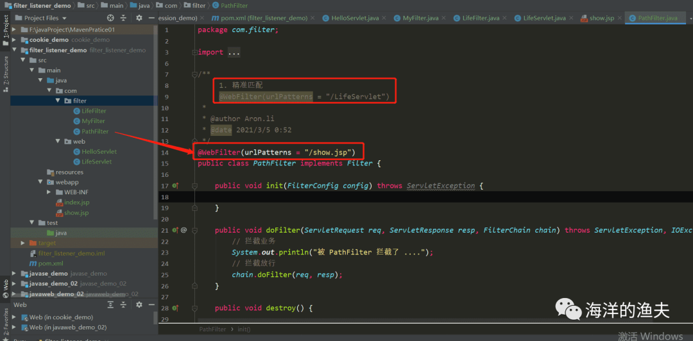Screen dimensions: 693x341
Task: Click the PathFilter breadcrumb in navigation bar
Action: pos(230,6)
